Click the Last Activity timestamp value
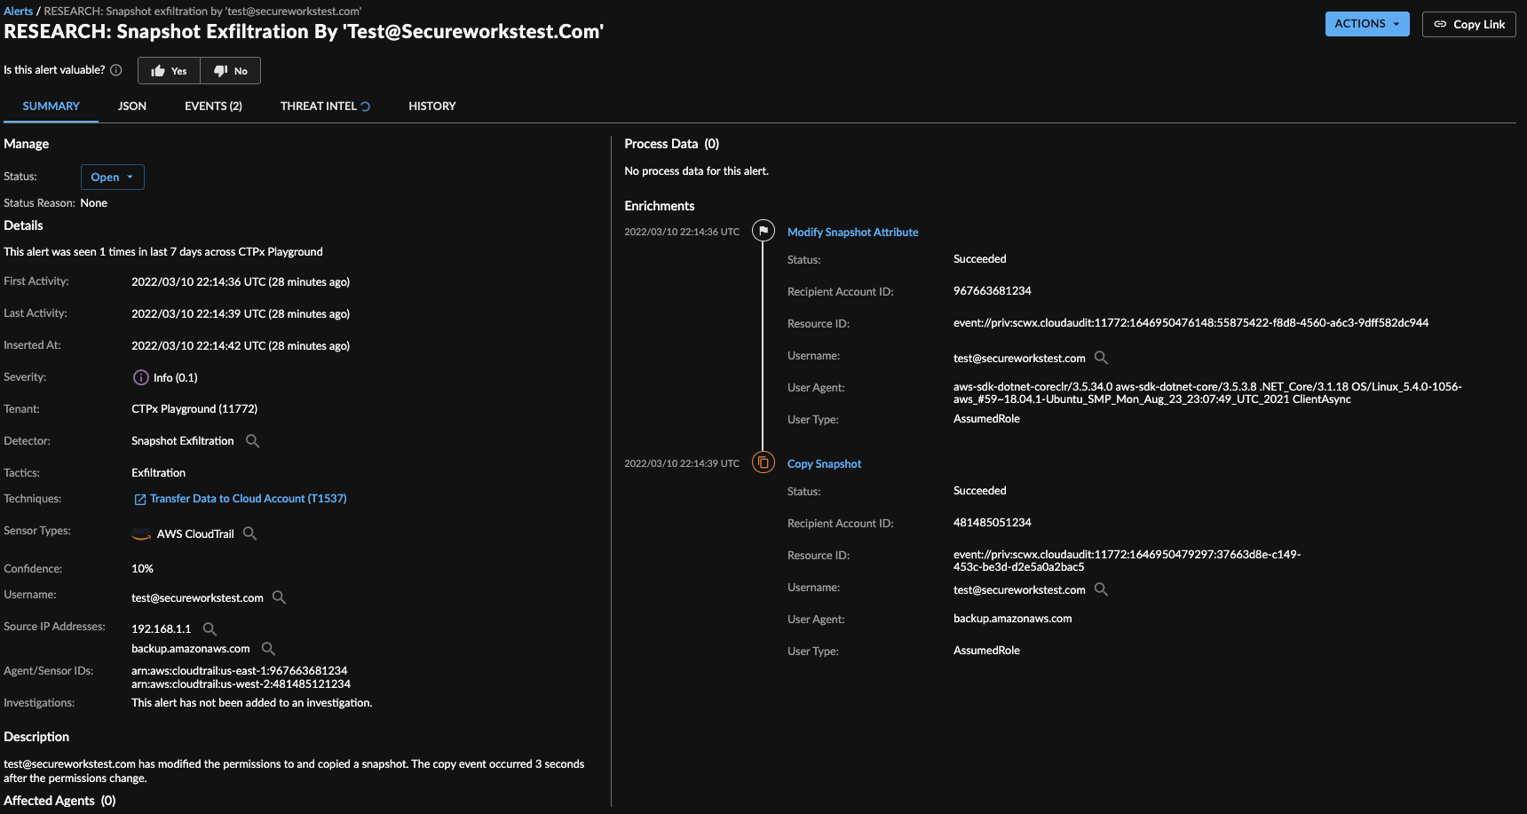 241,314
